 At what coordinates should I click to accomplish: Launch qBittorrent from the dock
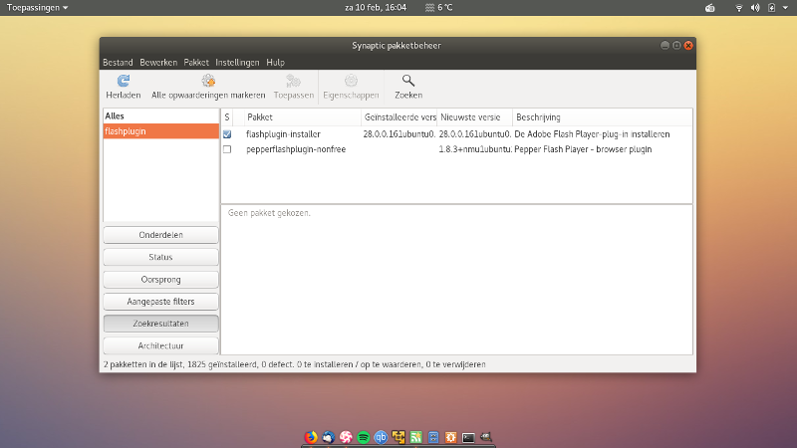pos(381,436)
